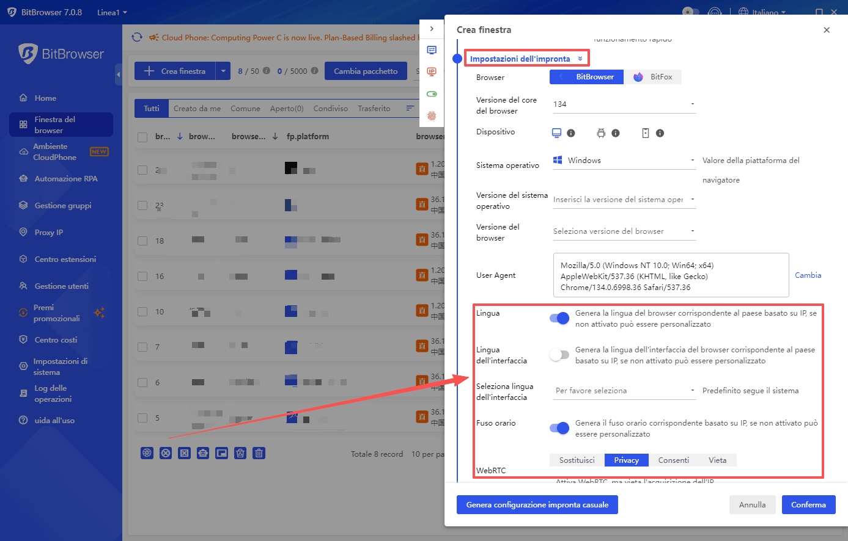Screen dimensions: 848x541
Task: Click the trash delete icon below the table
Action: click(259, 452)
